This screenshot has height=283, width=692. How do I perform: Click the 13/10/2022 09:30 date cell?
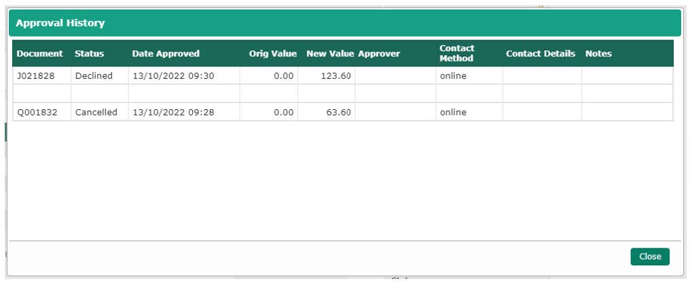click(x=173, y=76)
